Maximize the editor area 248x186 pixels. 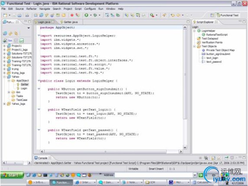tap(188, 22)
